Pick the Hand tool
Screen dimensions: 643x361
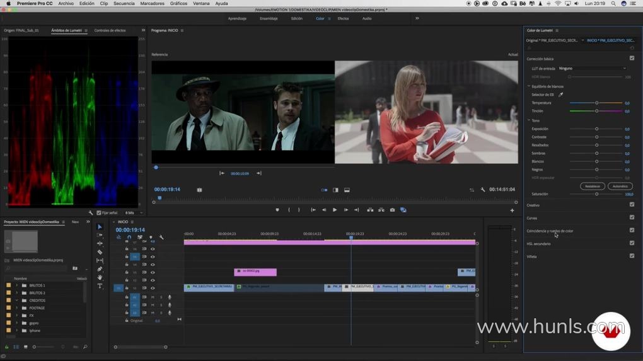pyautogui.click(x=100, y=277)
